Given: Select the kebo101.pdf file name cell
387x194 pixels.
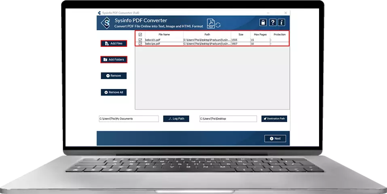Looking at the screenshot, I should click(164, 40).
